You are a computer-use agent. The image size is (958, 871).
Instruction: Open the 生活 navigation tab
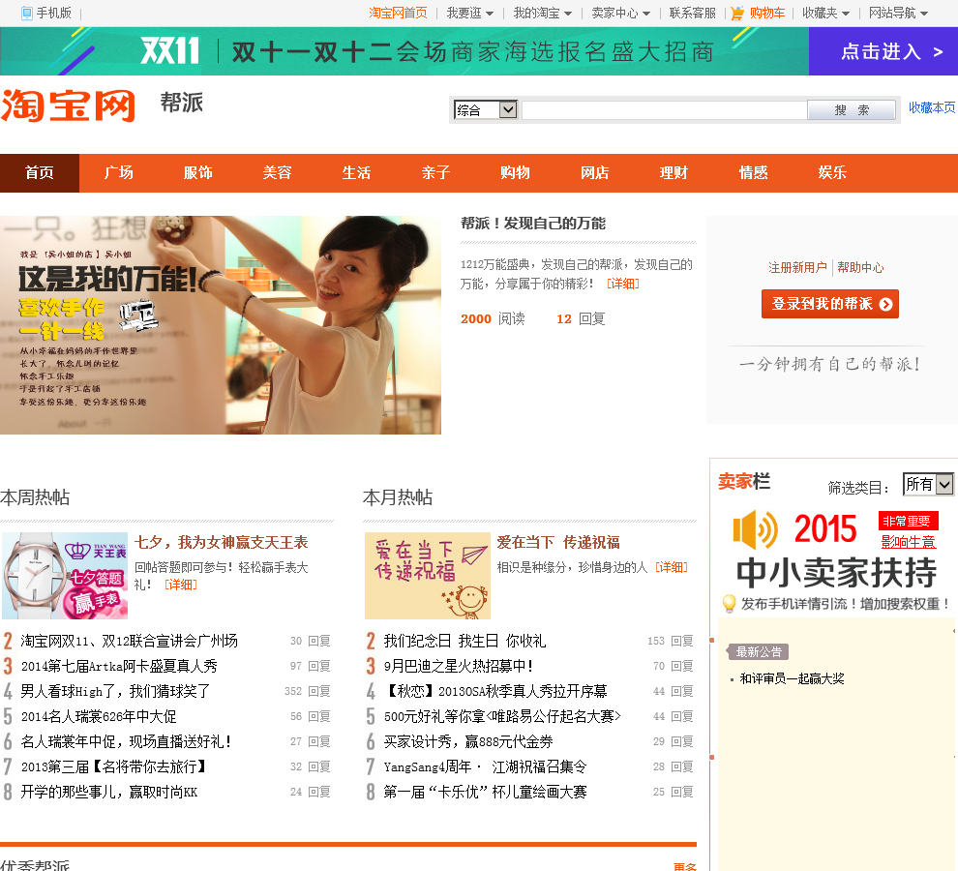[x=357, y=173]
